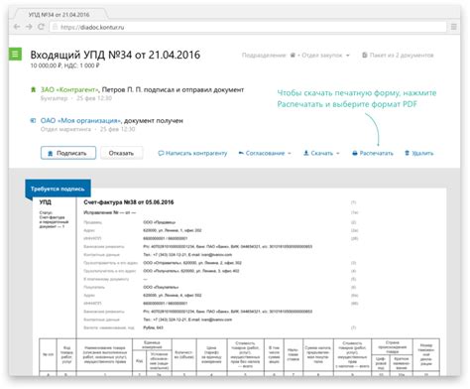Open Пакет из 2 документов link

398,56
